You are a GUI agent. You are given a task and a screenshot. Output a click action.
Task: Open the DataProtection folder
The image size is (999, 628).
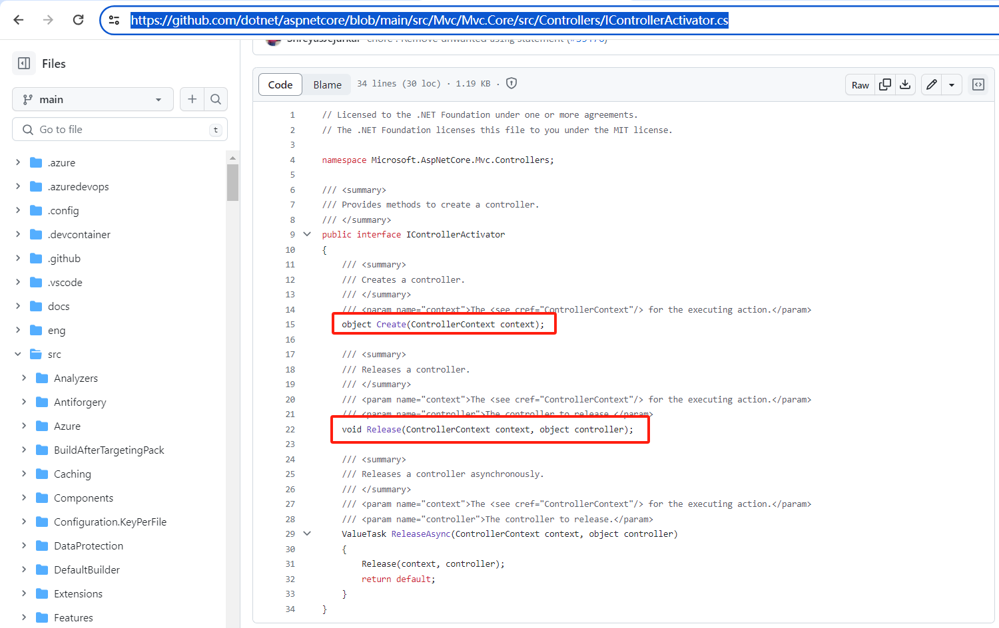pyautogui.click(x=89, y=546)
